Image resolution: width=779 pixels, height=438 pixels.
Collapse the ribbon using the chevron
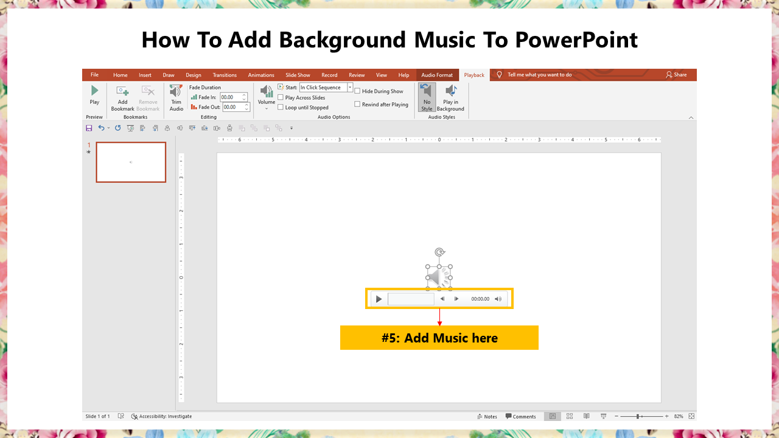click(691, 117)
